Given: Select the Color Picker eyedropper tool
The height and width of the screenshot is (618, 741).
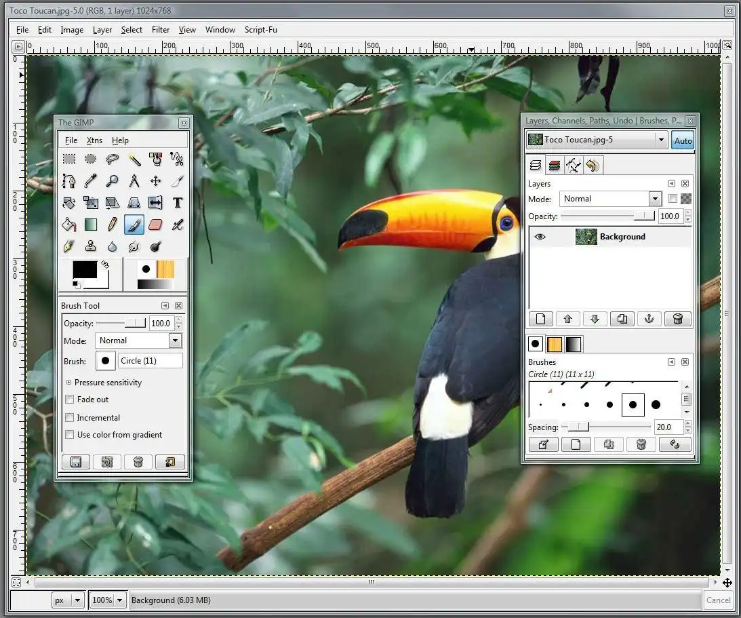Looking at the screenshot, I should pyautogui.click(x=91, y=181).
